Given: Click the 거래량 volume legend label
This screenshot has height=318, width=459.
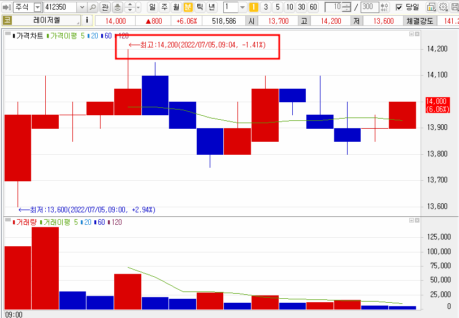Looking at the screenshot, I should 25,222.
